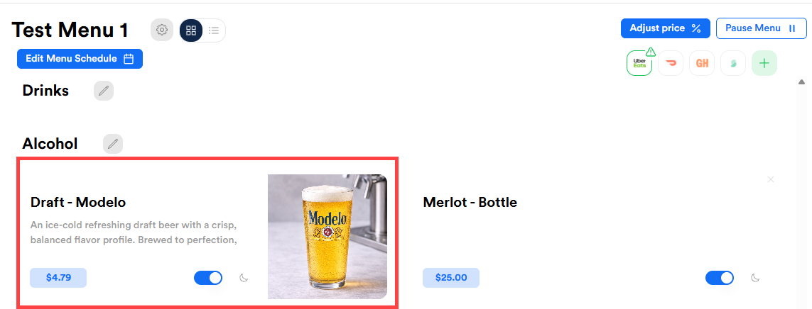Switch to grid view layout
Viewport: 812px width, 309px height.
[x=191, y=30]
